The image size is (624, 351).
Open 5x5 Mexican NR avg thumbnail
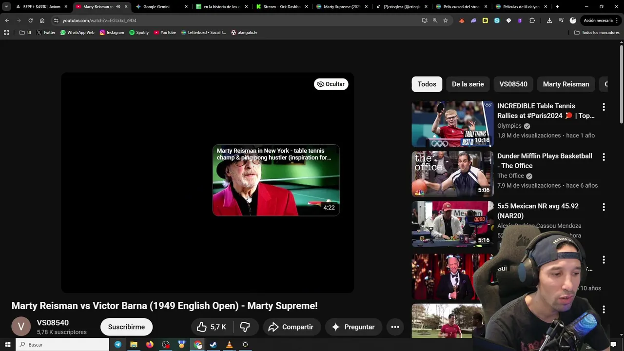[452, 224]
